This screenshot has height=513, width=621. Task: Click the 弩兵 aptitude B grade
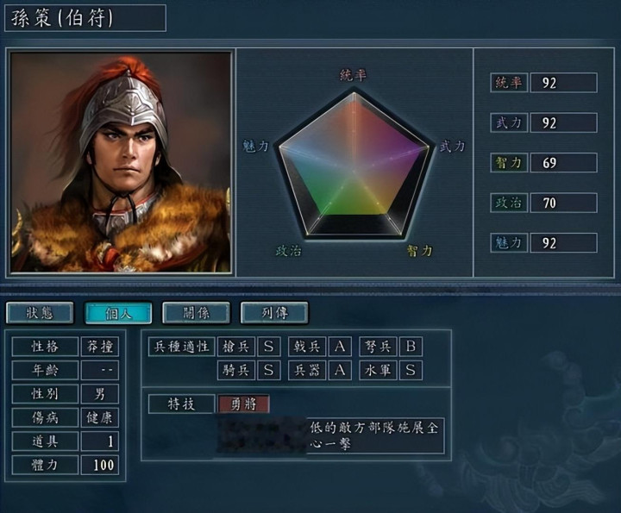[x=411, y=347]
